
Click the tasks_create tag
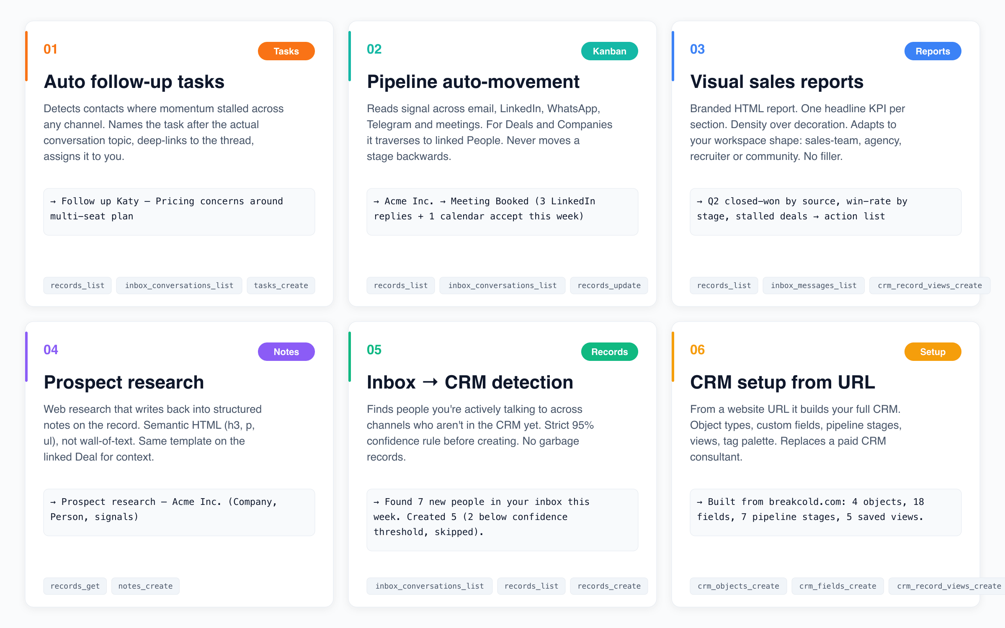[x=281, y=286]
